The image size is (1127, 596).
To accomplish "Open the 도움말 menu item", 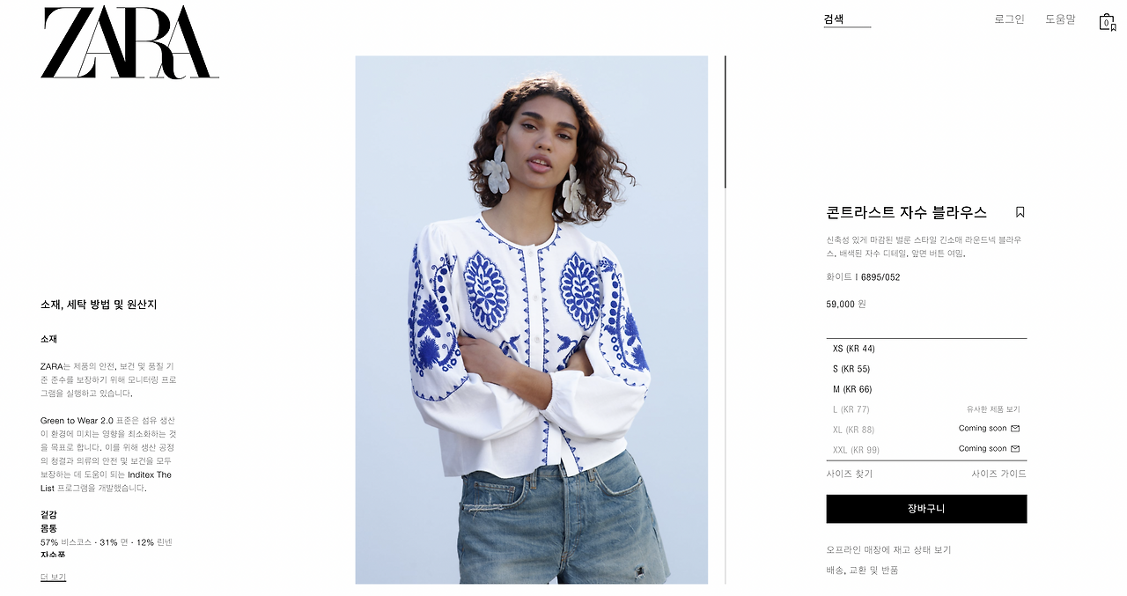I will [1060, 19].
